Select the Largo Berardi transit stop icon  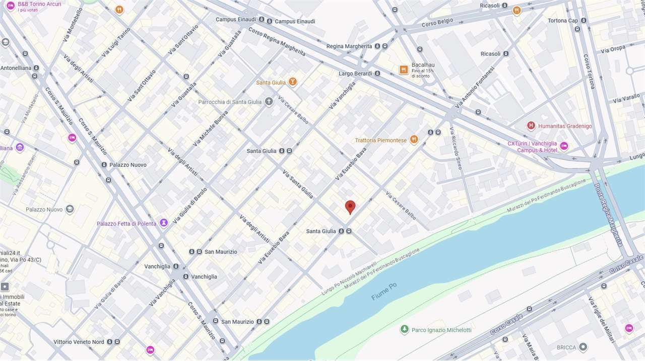coord(377,73)
